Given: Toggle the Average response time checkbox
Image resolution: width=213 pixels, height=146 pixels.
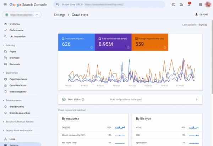Looking at the screenshot, I should (136, 38).
